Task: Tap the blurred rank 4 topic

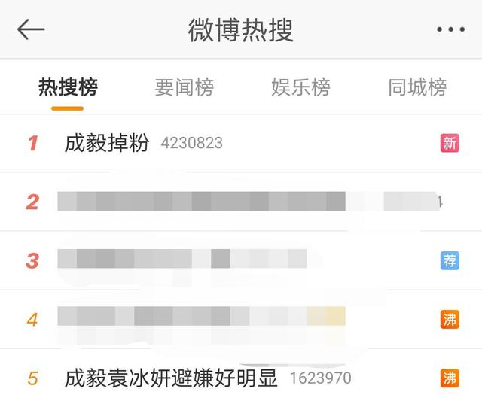Action: (x=201, y=316)
